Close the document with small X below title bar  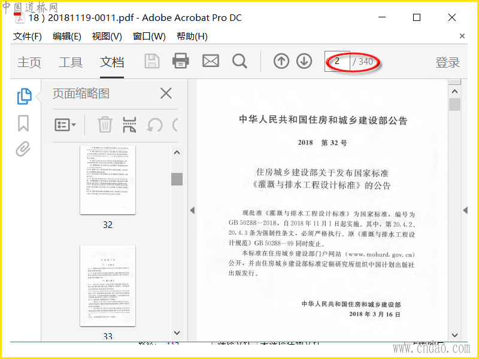(462, 36)
